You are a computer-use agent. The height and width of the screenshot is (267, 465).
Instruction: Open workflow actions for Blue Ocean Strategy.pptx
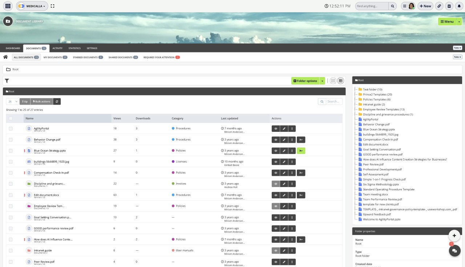tap(301, 150)
